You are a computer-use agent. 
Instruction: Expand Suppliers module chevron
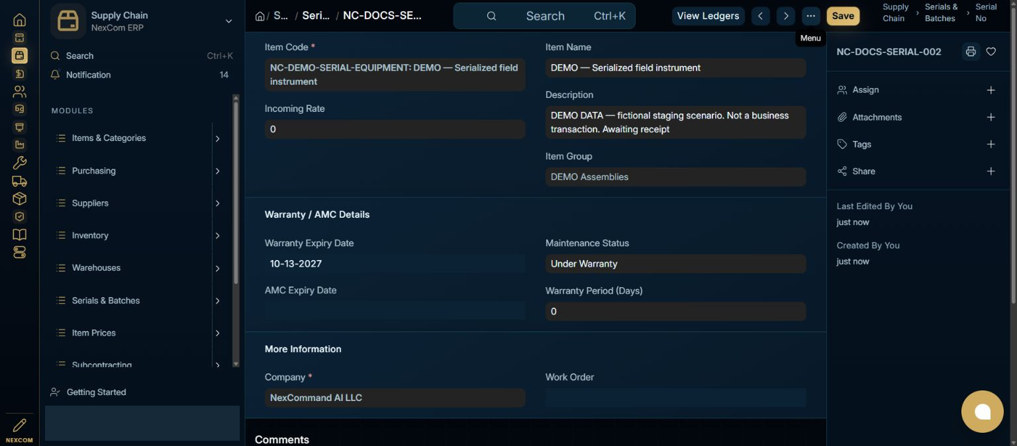(217, 203)
